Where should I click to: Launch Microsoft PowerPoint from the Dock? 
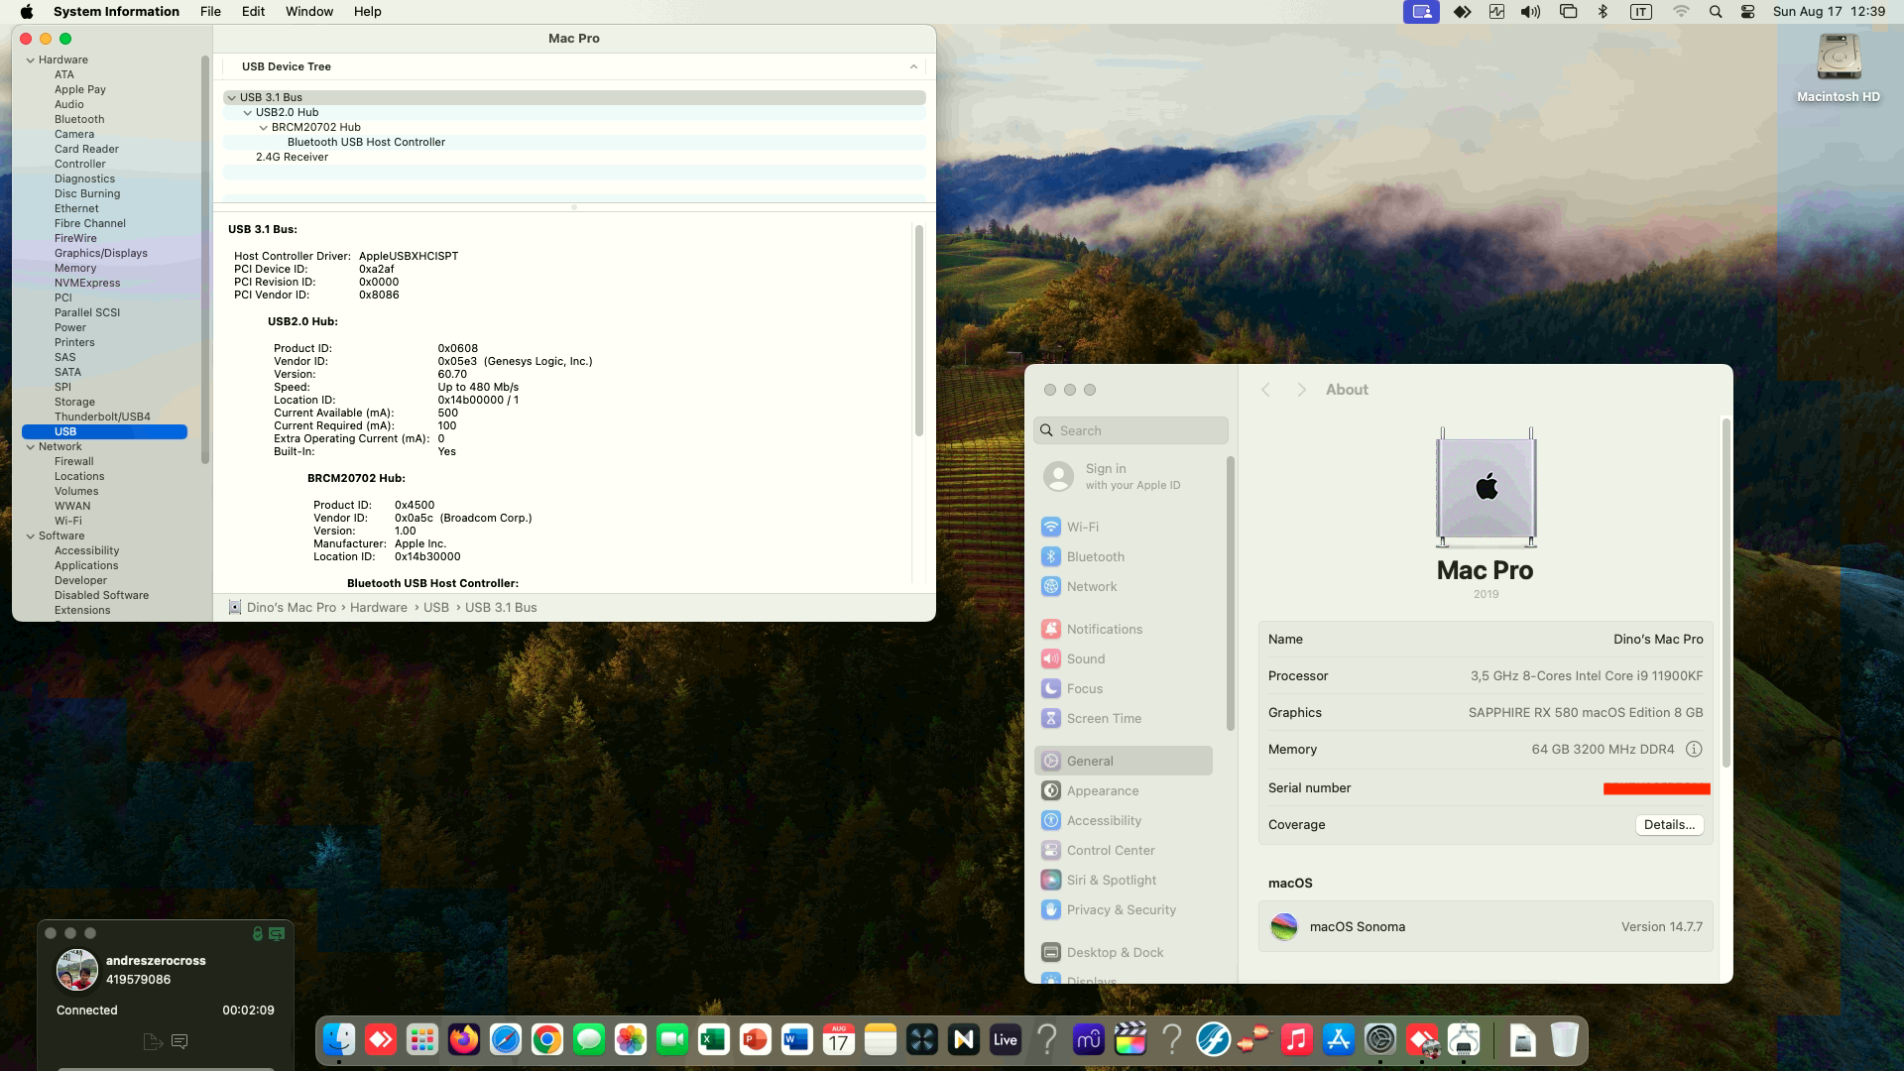[x=756, y=1039]
